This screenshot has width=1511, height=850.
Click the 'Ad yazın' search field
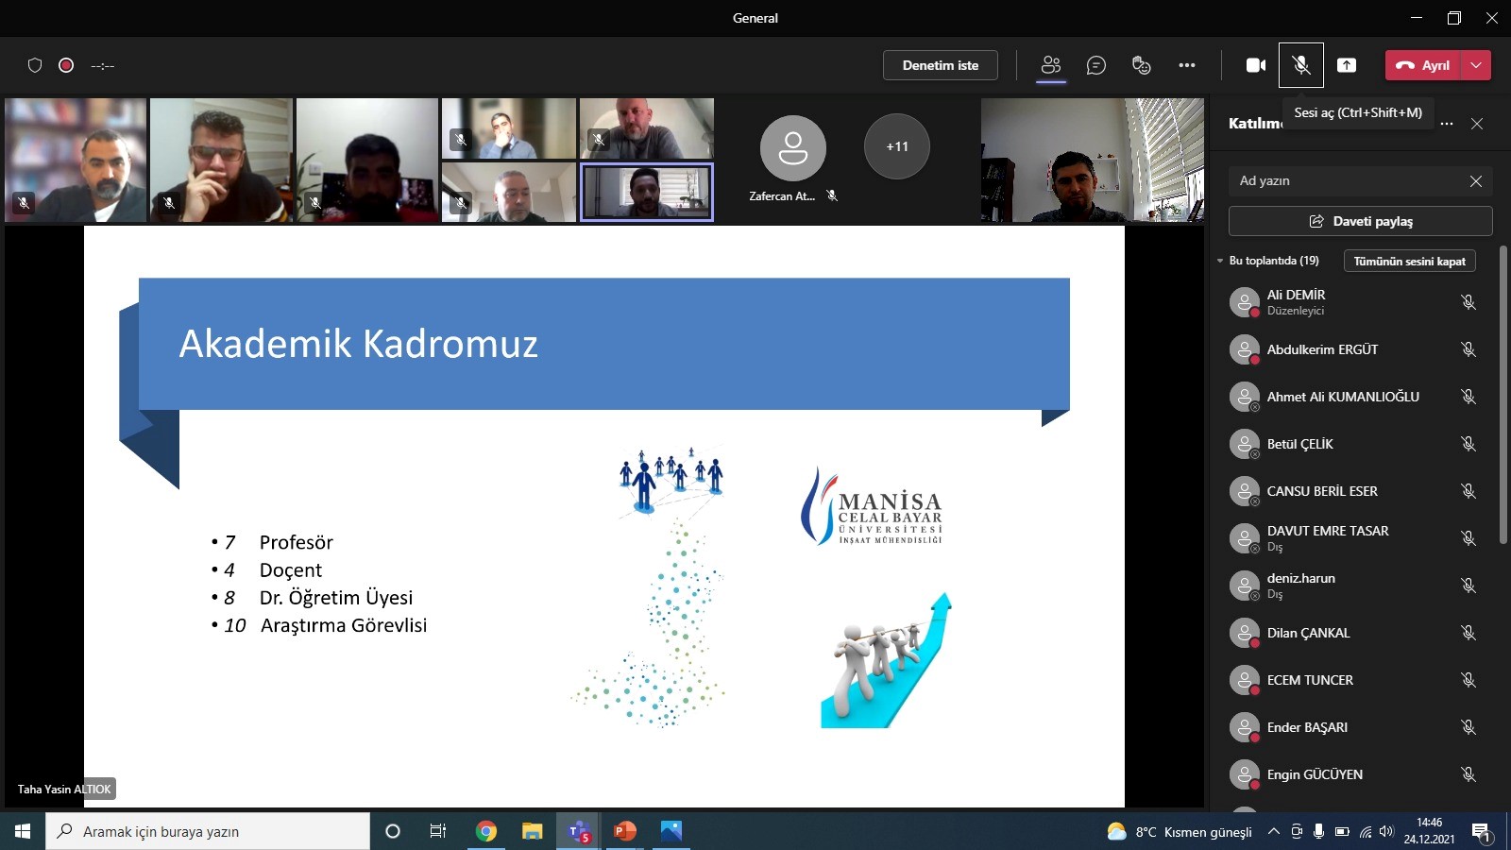pos(1346,180)
